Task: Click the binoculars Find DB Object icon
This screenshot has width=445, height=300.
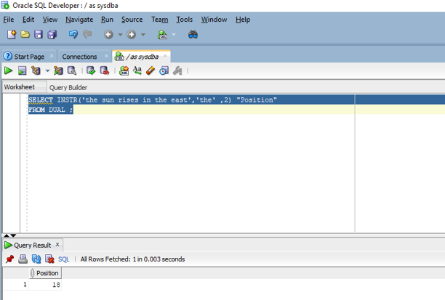Action: click(193, 35)
